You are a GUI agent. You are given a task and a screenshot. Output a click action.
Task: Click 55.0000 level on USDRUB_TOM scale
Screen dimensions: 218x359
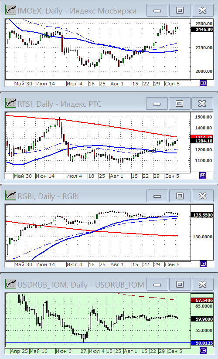click(x=204, y=330)
